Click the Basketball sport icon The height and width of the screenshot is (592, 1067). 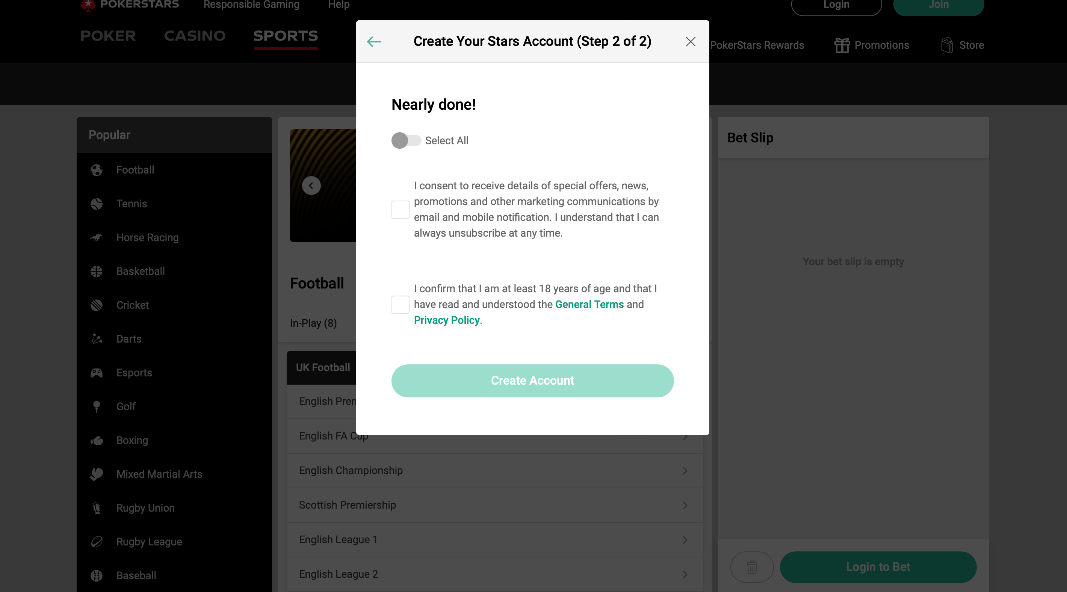[x=97, y=271]
